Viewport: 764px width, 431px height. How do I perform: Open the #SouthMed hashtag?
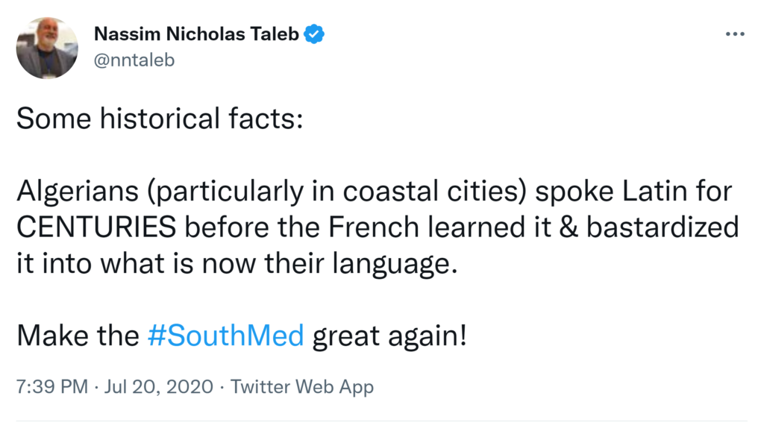[x=225, y=336]
